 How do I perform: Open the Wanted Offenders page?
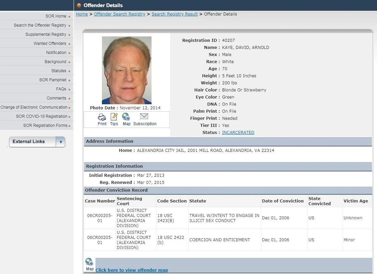[50, 43]
